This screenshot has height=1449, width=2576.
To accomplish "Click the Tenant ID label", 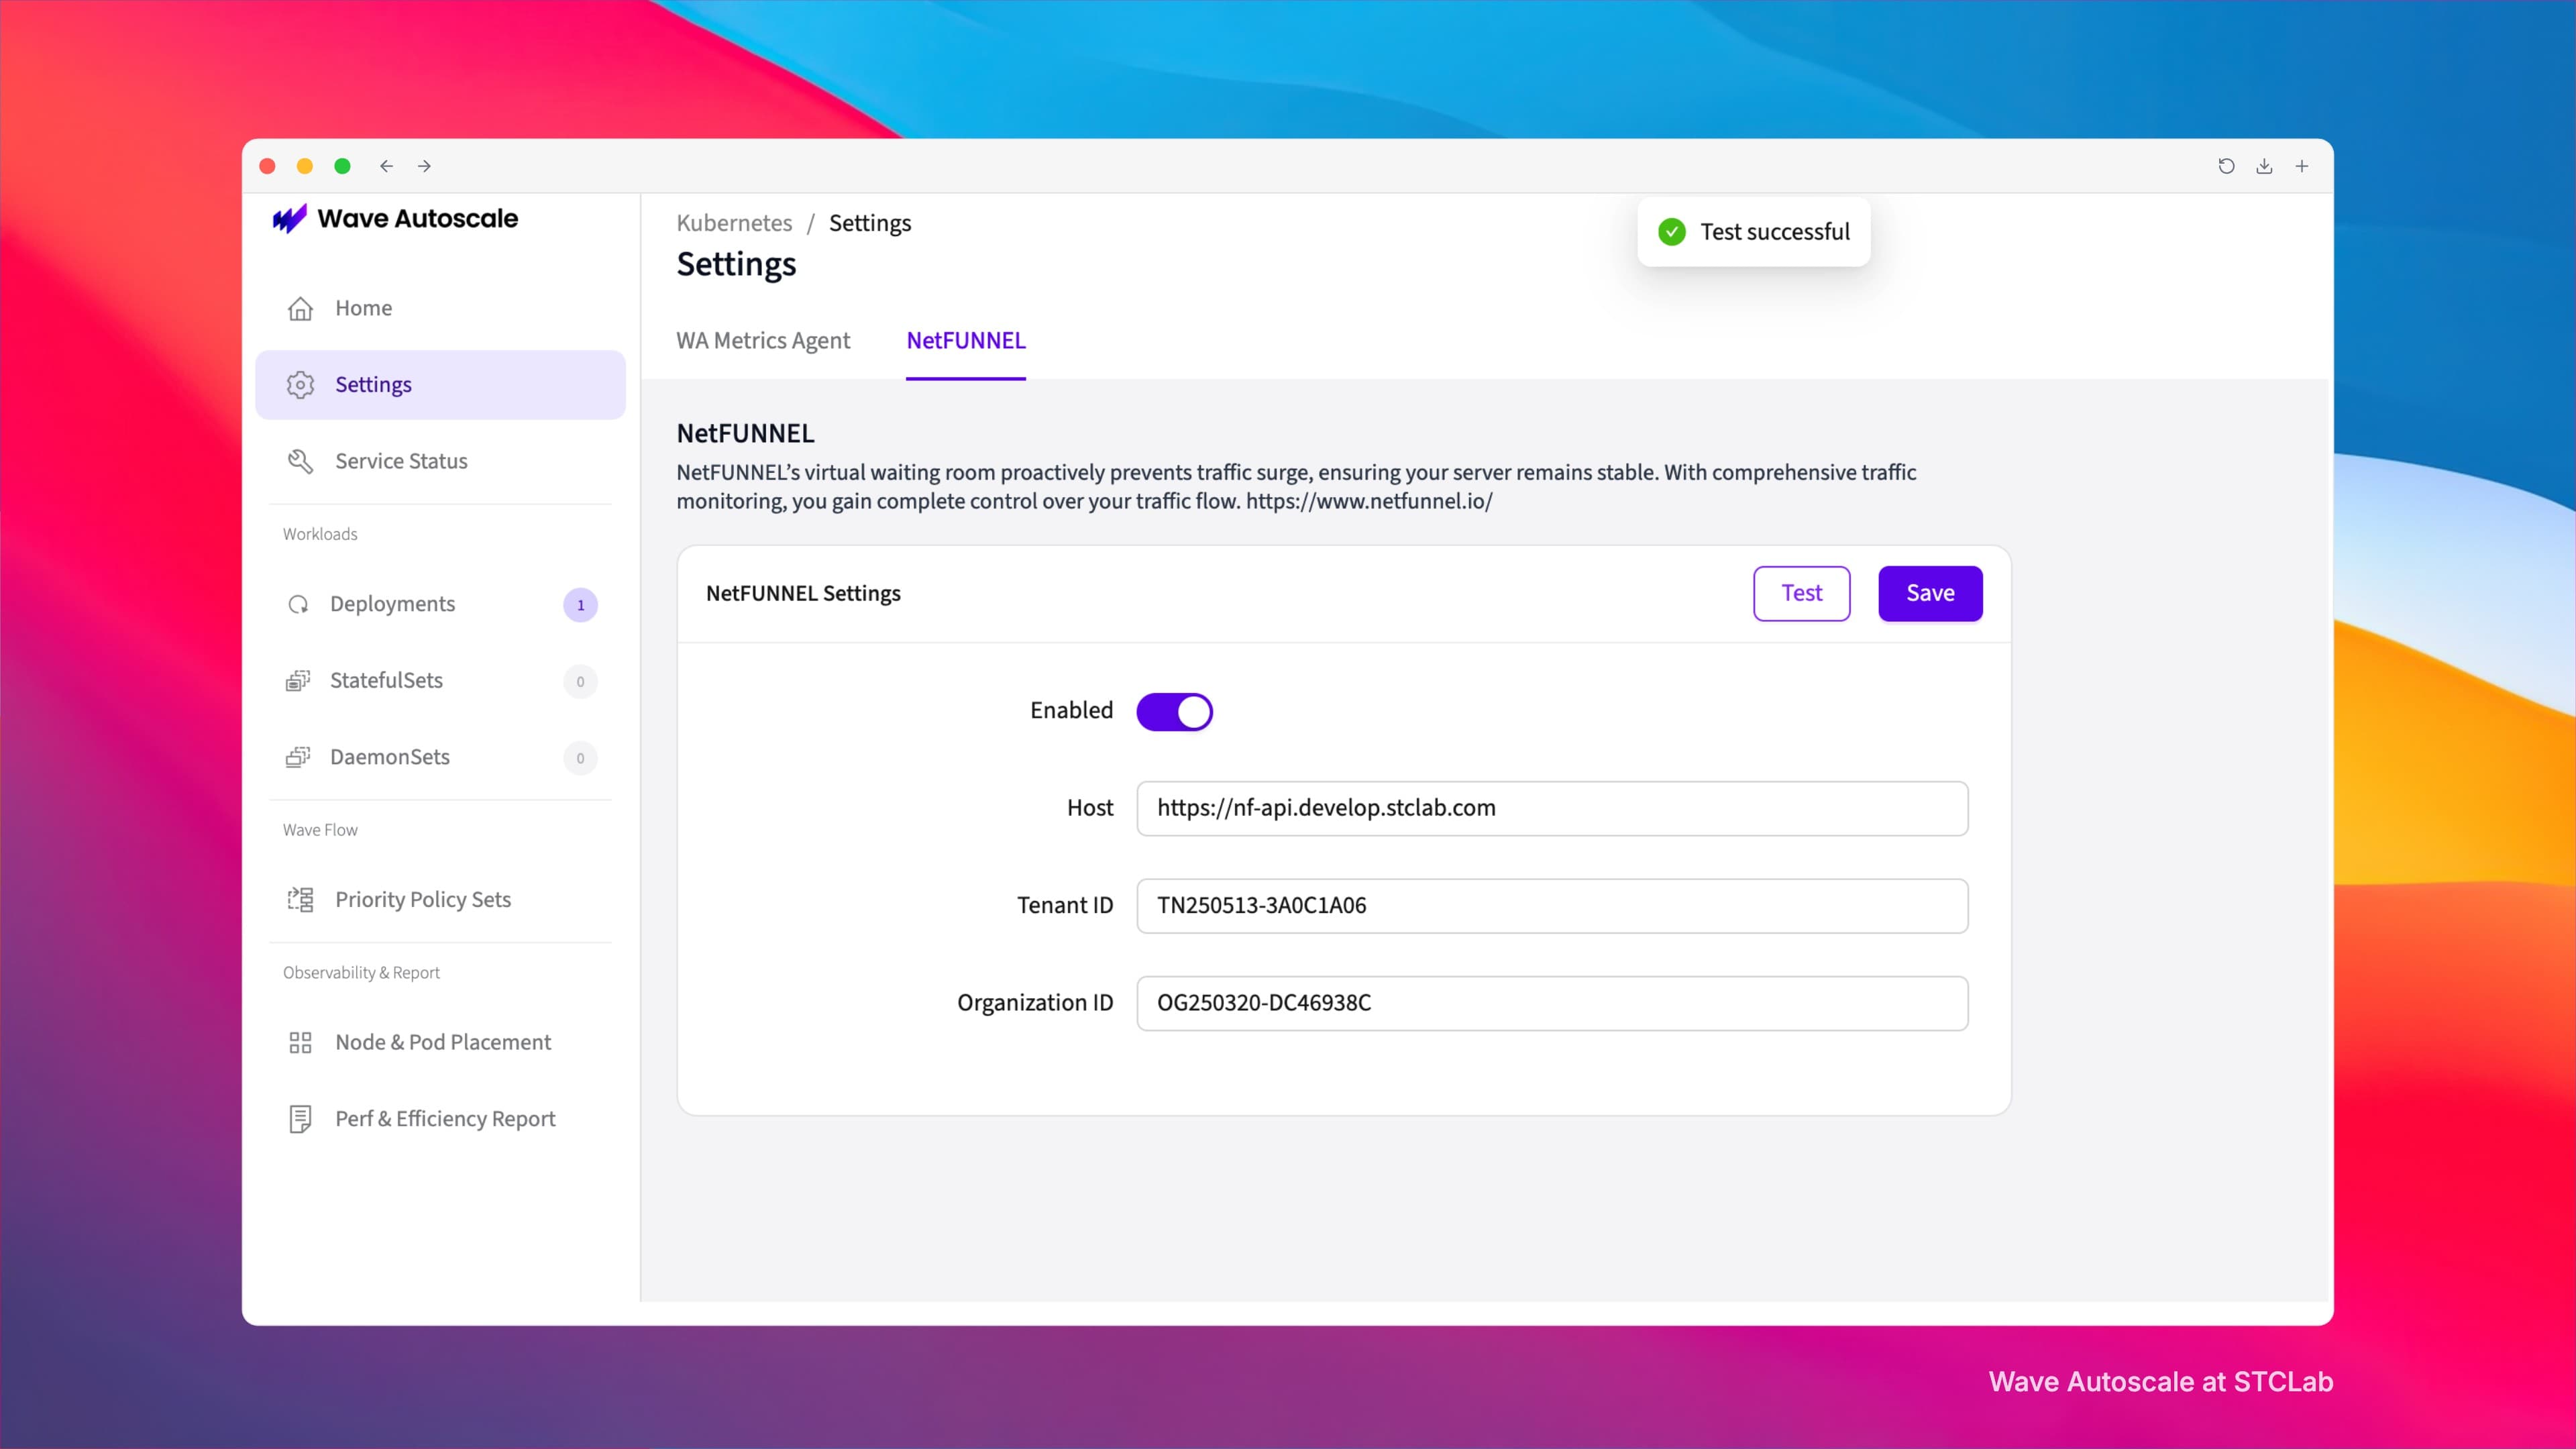I will [x=1065, y=905].
